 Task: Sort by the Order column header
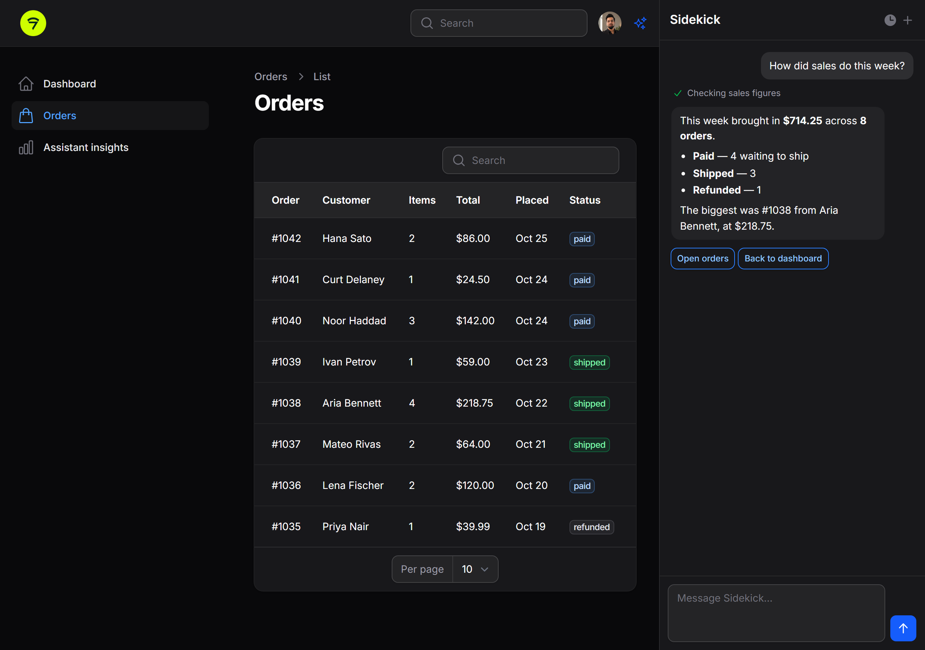tap(285, 200)
